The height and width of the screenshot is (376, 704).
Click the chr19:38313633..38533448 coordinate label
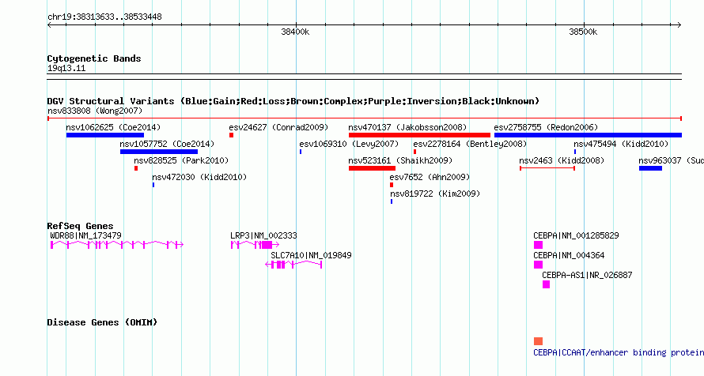click(104, 17)
